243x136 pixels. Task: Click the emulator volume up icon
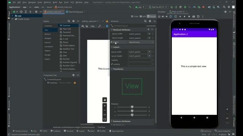click(163, 17)
